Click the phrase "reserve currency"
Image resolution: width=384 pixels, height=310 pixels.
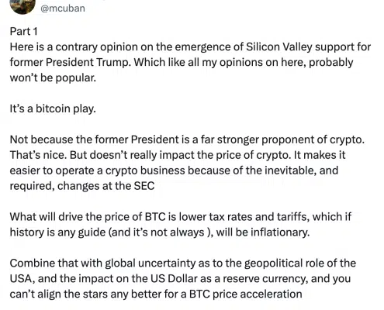click(265, 279)
